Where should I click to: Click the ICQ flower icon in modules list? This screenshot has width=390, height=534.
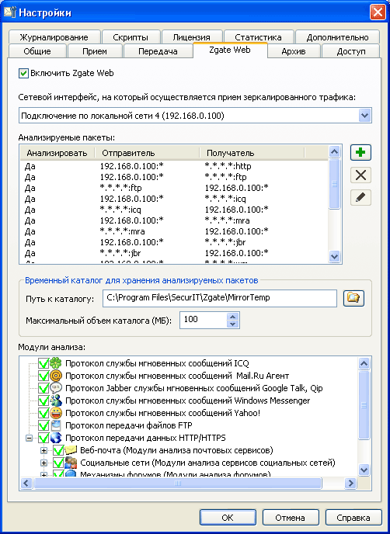point(56,363)
